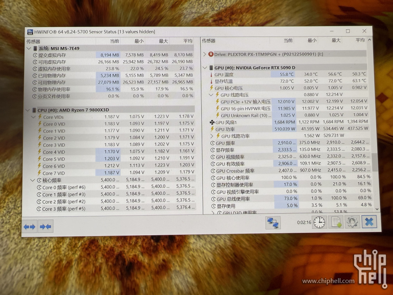
Task: Select the 可用物理内存 sensor row label
Action: [52, 83]
